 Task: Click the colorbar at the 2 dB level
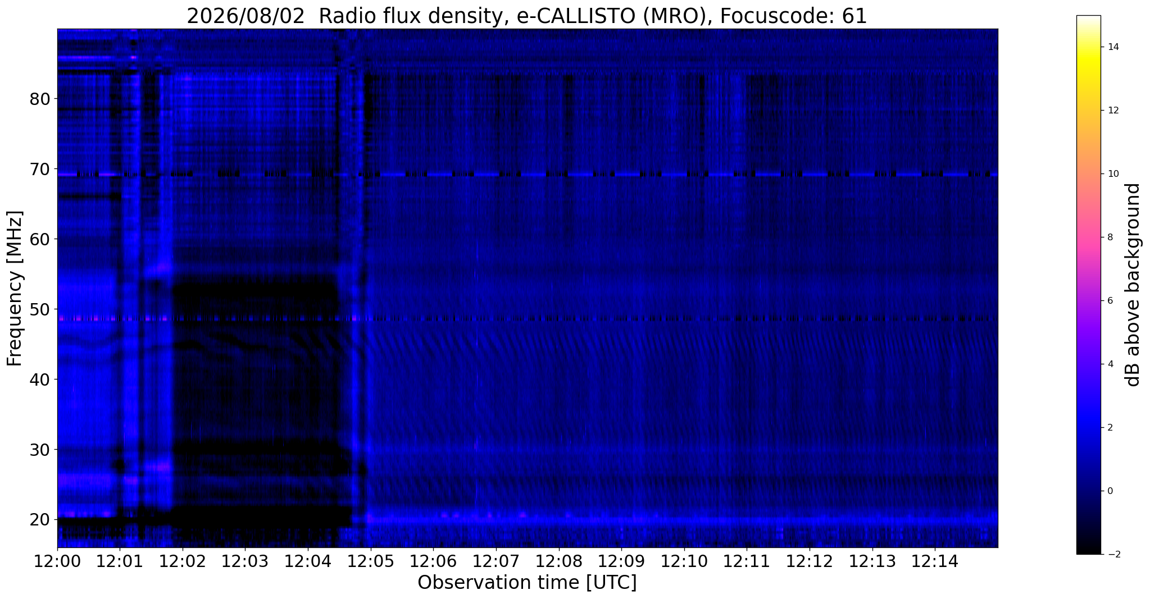point(1088,427)
